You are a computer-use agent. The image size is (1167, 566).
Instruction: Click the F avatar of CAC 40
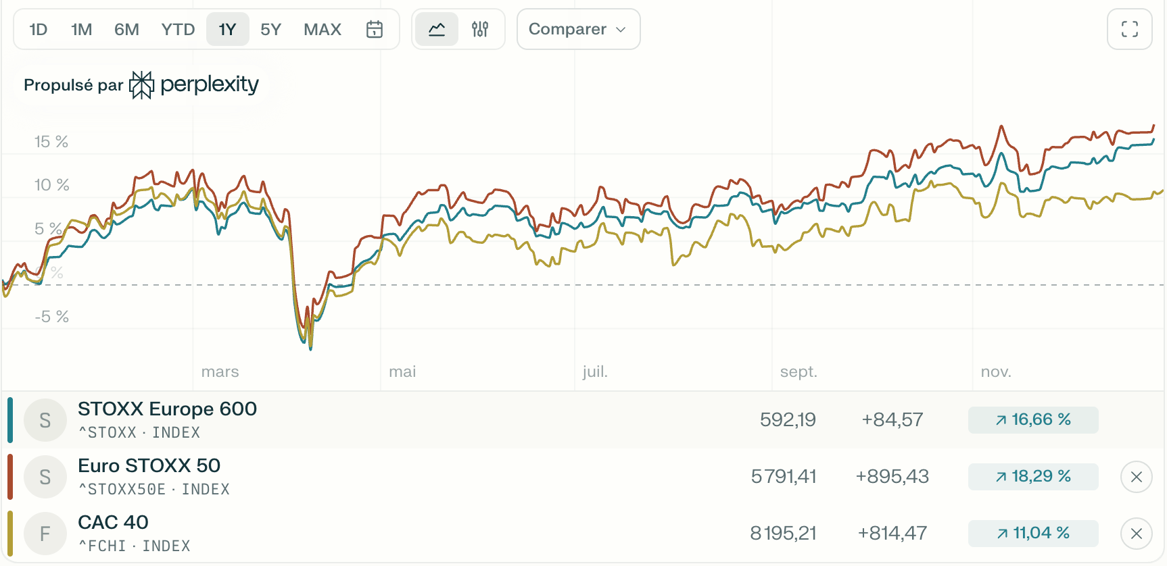point(45,534)
